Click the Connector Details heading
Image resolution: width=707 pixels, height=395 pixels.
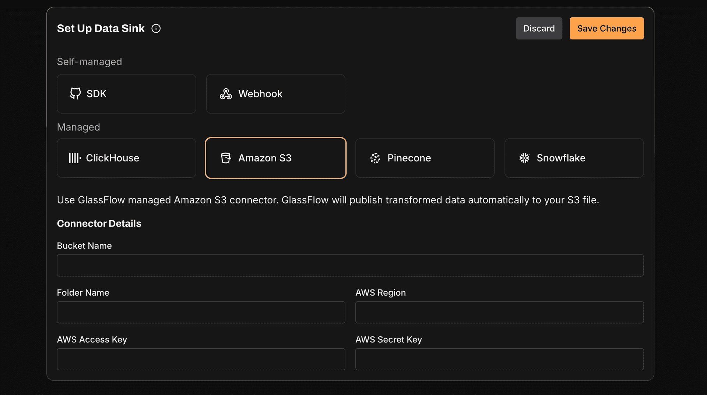[99, 224]
